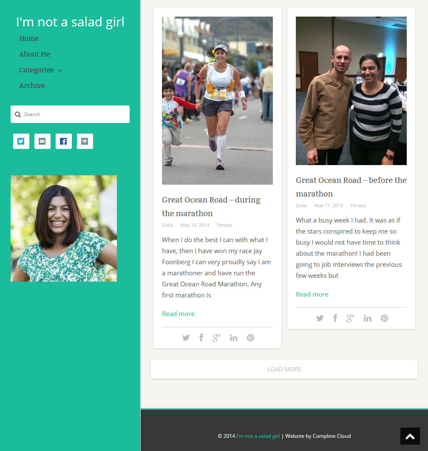Click the print icon in the sidebar
Viewport: 428px width, 451px height.
85,141
